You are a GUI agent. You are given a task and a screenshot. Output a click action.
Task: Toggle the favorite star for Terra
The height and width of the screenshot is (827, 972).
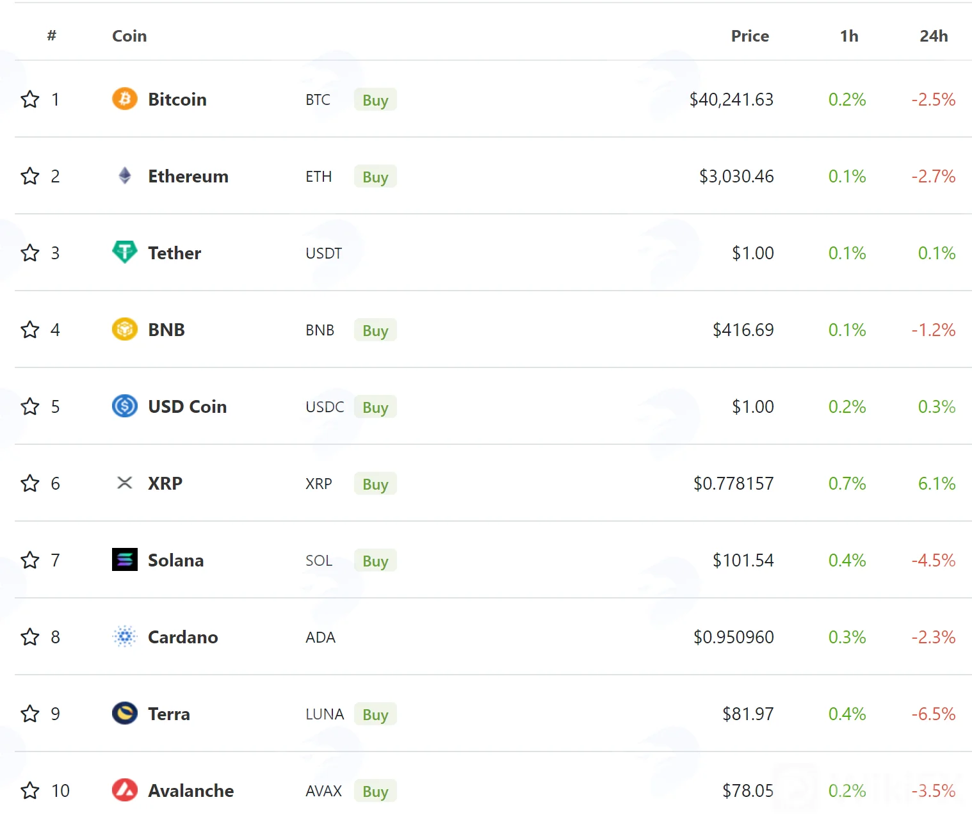(30, 714)
